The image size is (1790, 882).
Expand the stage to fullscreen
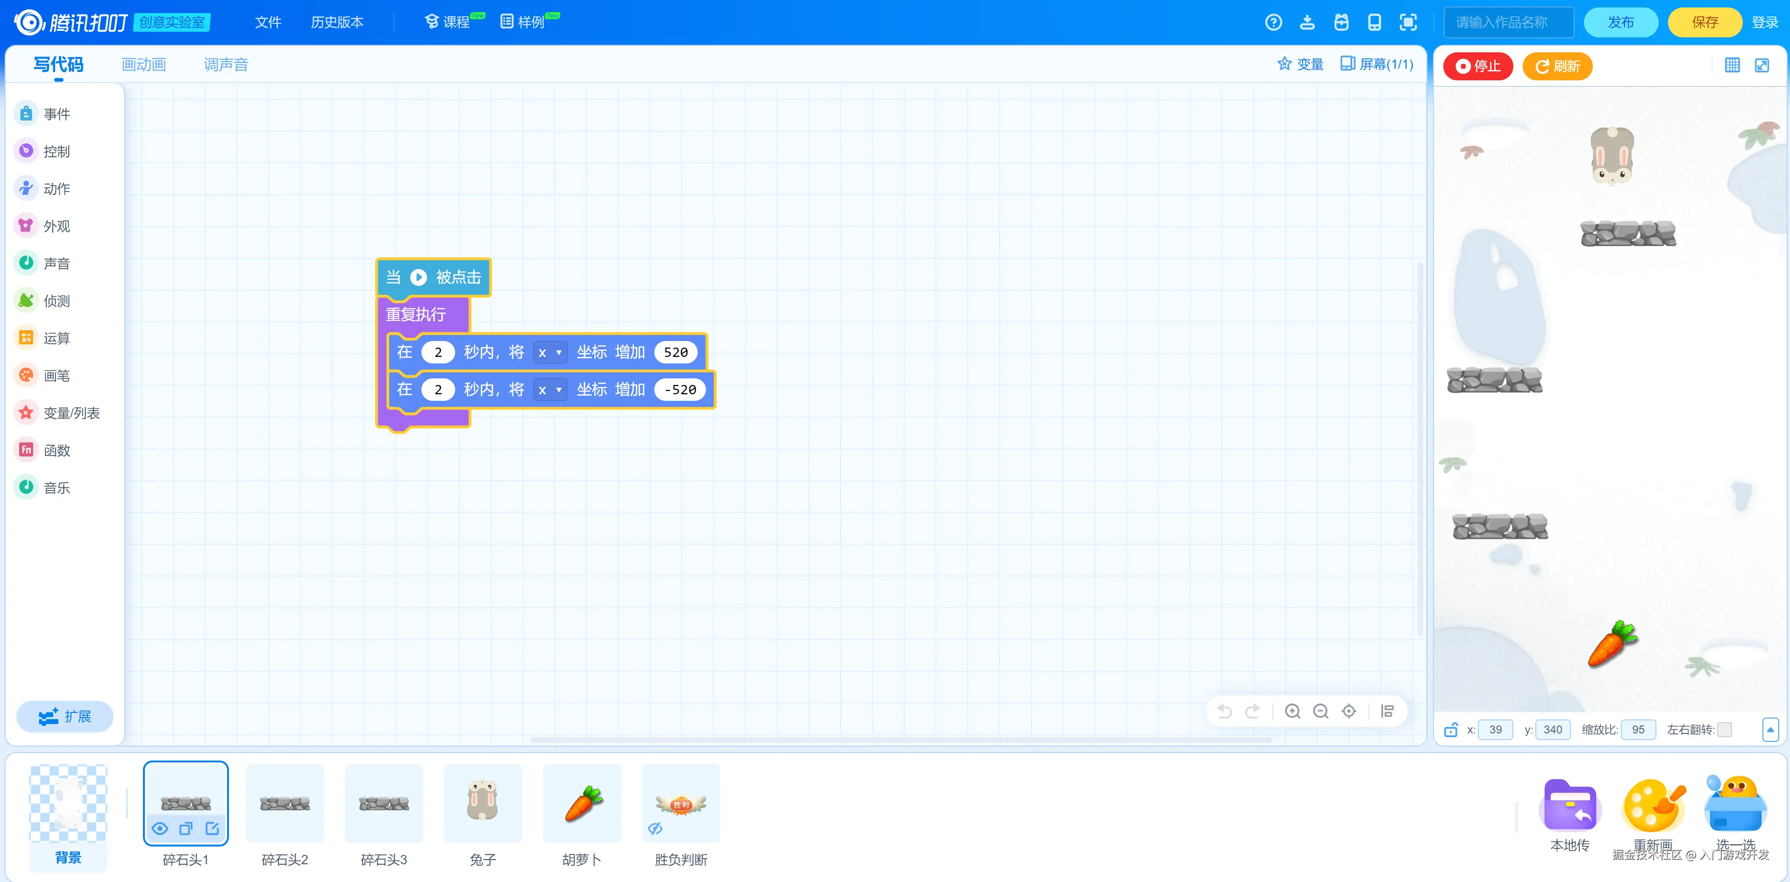click(1762, 65)
